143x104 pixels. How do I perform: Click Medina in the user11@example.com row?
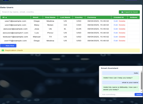tap(50, 41)
